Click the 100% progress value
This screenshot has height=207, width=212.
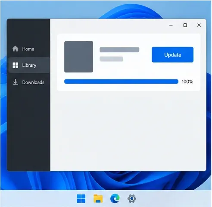click(187, 82)
